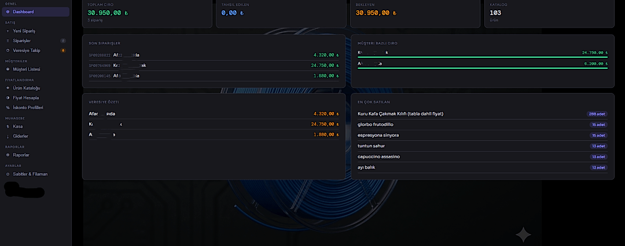625x246 pixels.
Task: Open the Dashboard sidebar icon
Action: tap(8, 12)
